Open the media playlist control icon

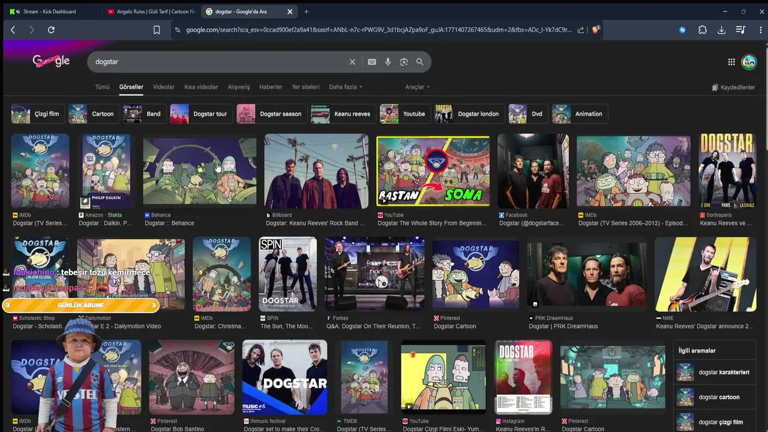pyautogui.click(x=740, y=30)
